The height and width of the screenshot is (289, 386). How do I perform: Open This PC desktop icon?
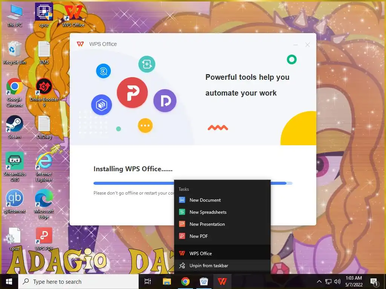coord(15,15)
